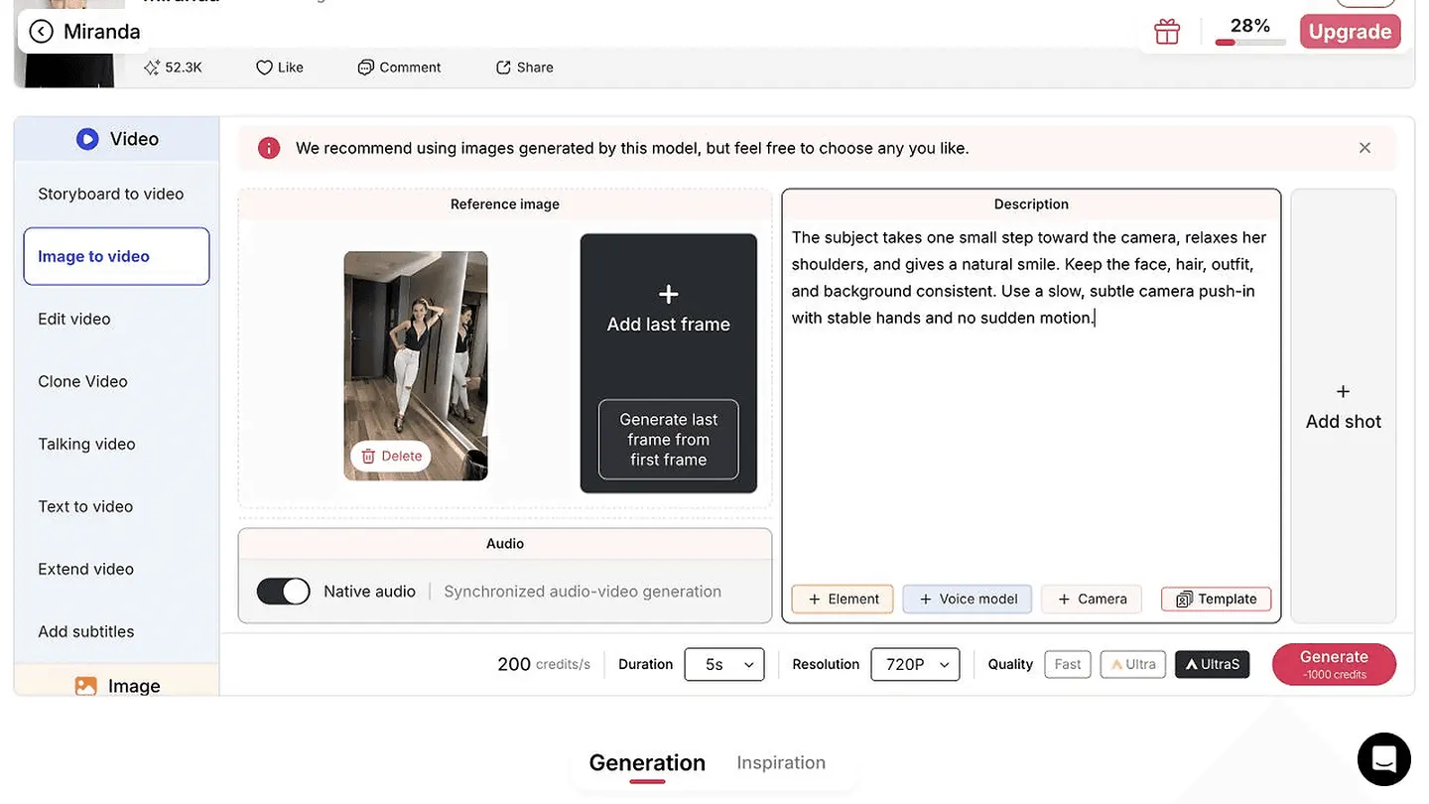
Task: Click the 52.3K sparkle count
Action: pyautogui.click(x=173, y=67)
